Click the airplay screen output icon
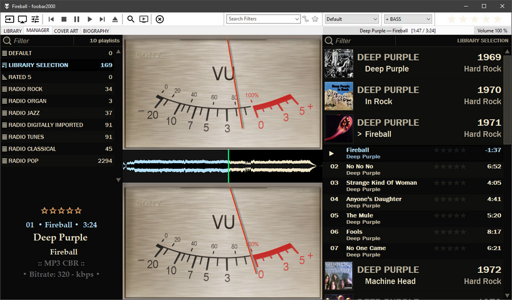 22,19
